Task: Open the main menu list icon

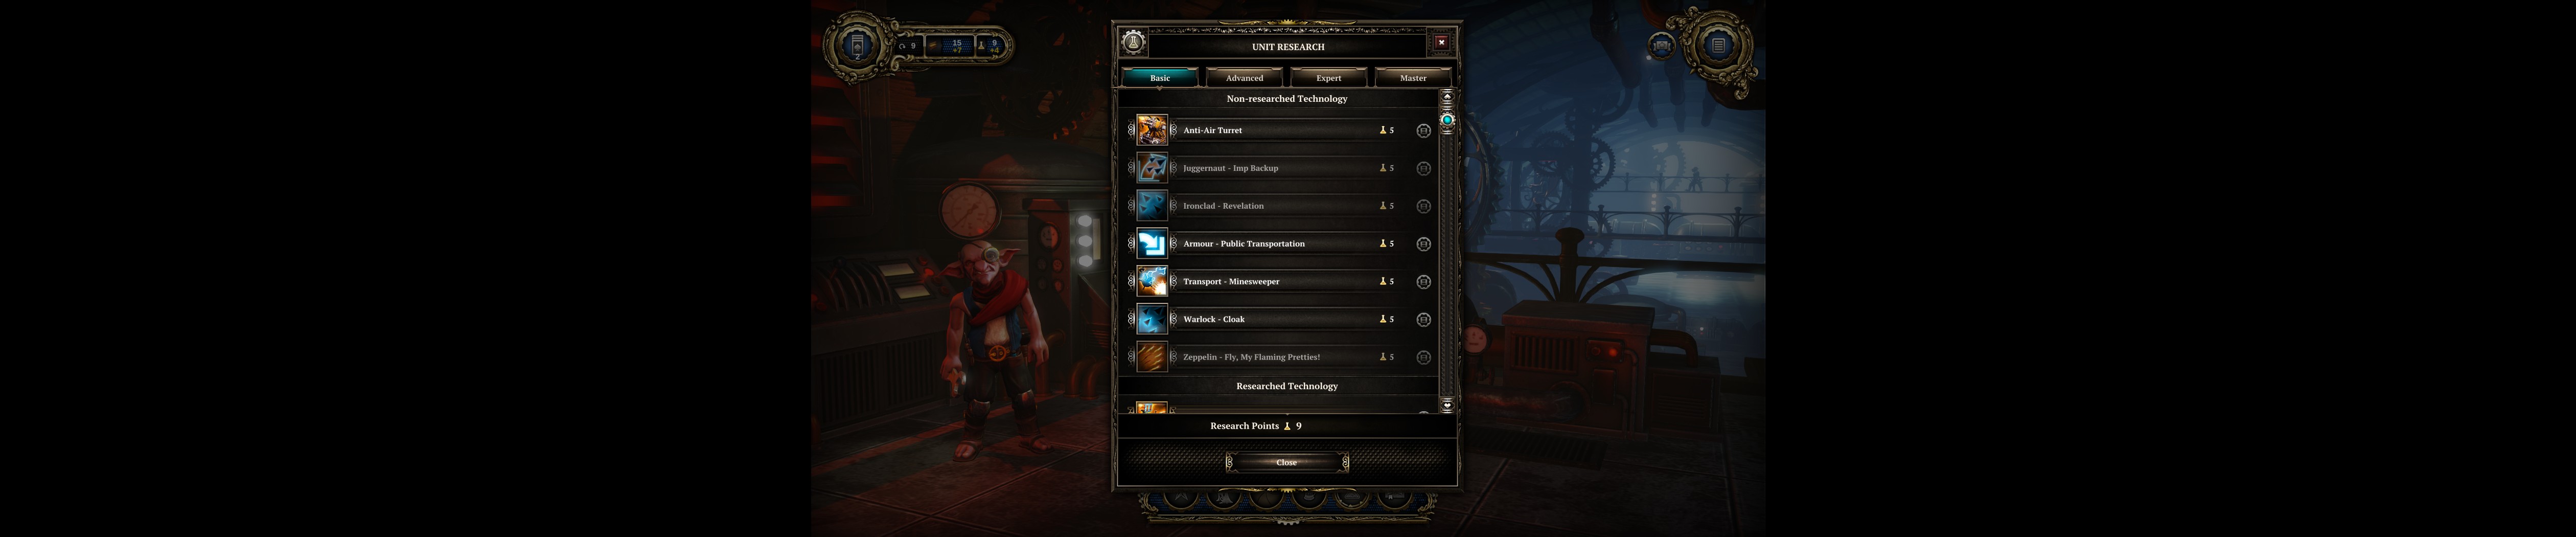Action: pyautogui.click(x=1718, y=45)
